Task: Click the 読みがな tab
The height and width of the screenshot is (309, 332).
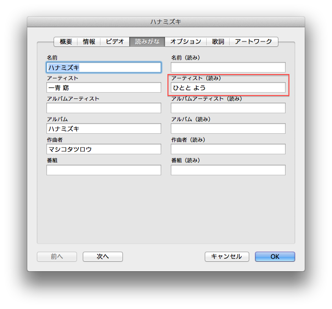Action: pyautogui.click(x=147, y=42)
